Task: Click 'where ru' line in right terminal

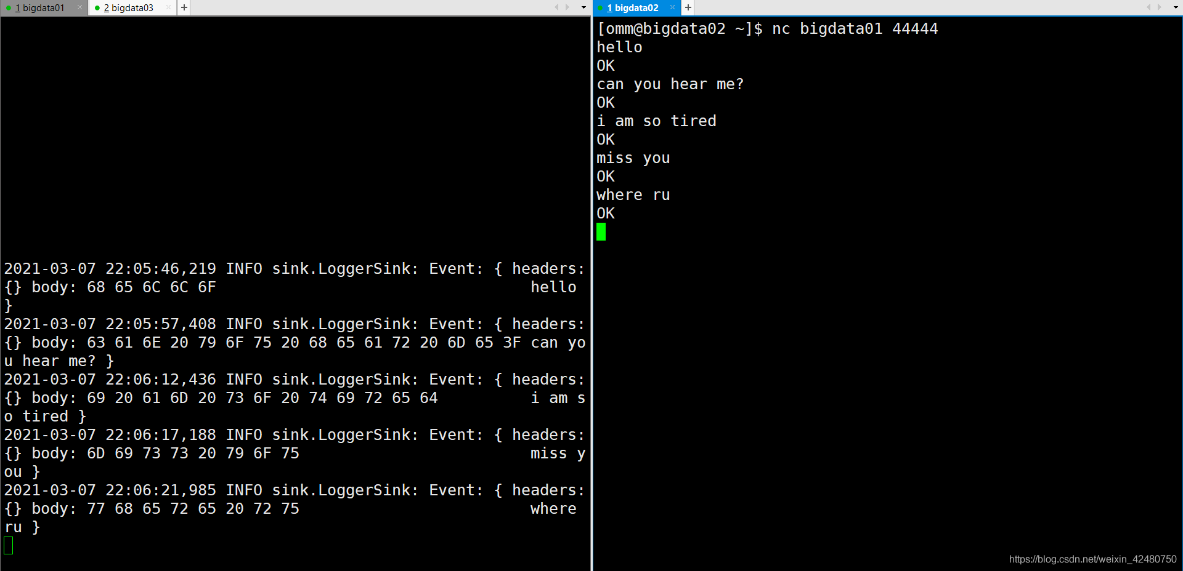Action: point(633,195)
